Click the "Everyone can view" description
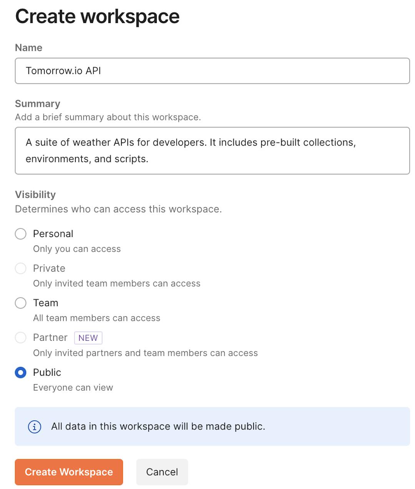 pos(73,388)
